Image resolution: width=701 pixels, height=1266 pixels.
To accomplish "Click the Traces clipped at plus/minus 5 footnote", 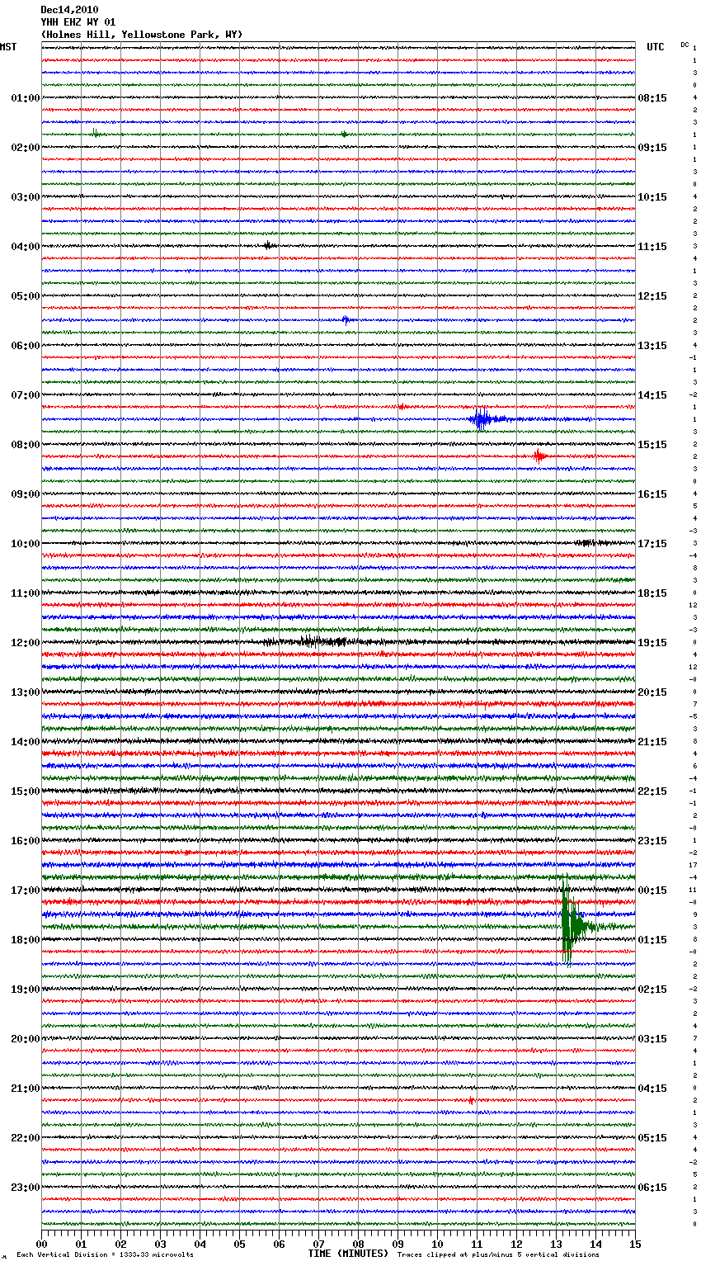I will (x=498, y=1254).
